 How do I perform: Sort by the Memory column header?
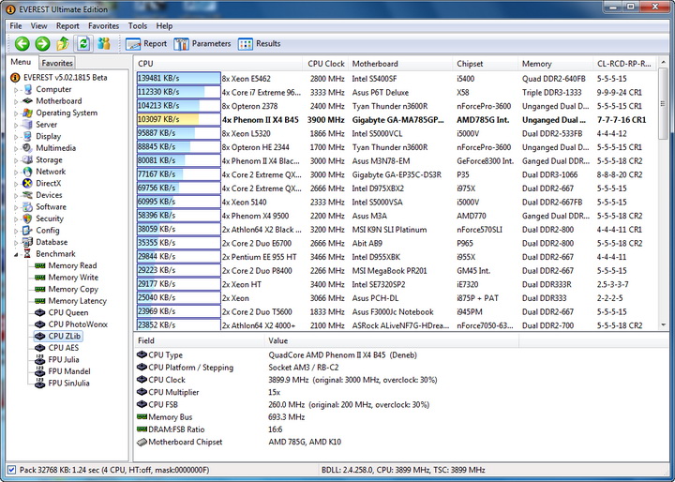tap(555, 64)
